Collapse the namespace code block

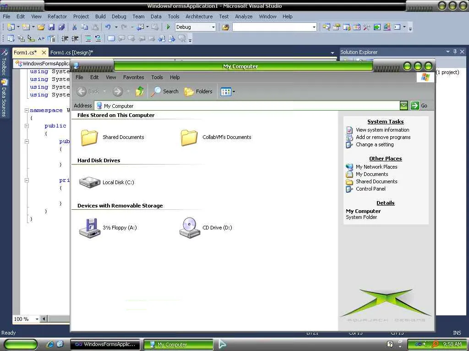[27, 111]
